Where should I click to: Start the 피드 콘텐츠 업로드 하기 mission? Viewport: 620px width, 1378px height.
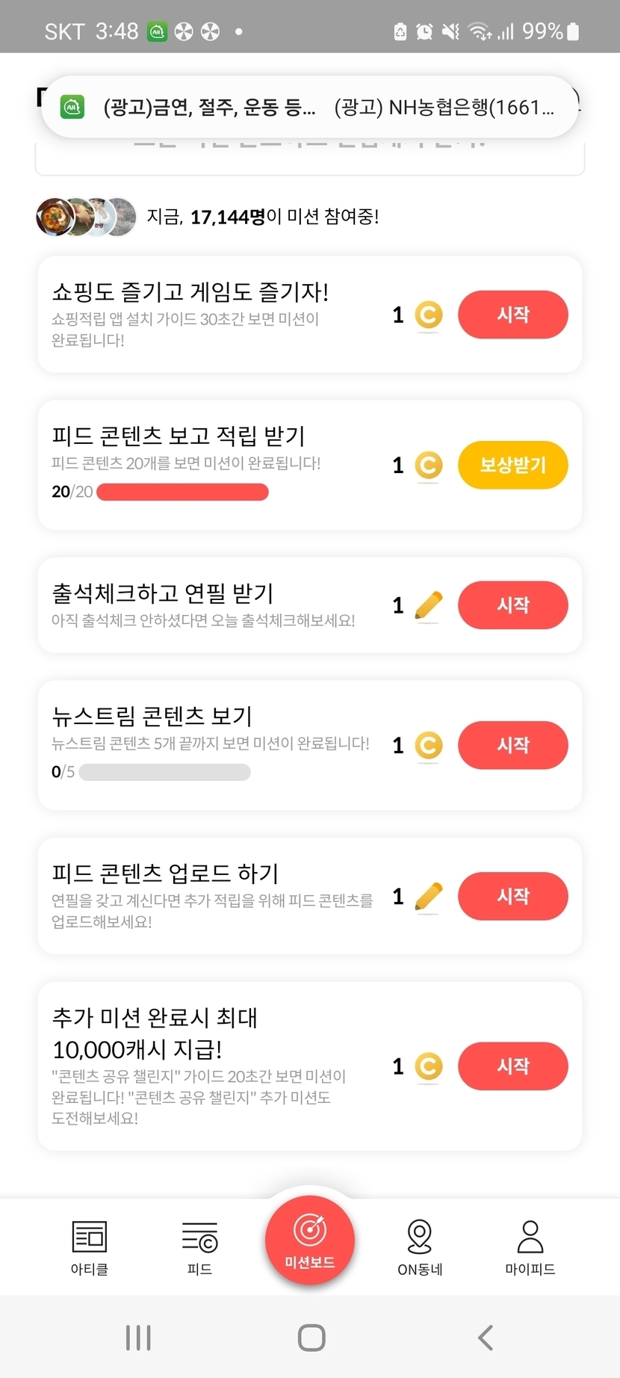pos(512,896)
